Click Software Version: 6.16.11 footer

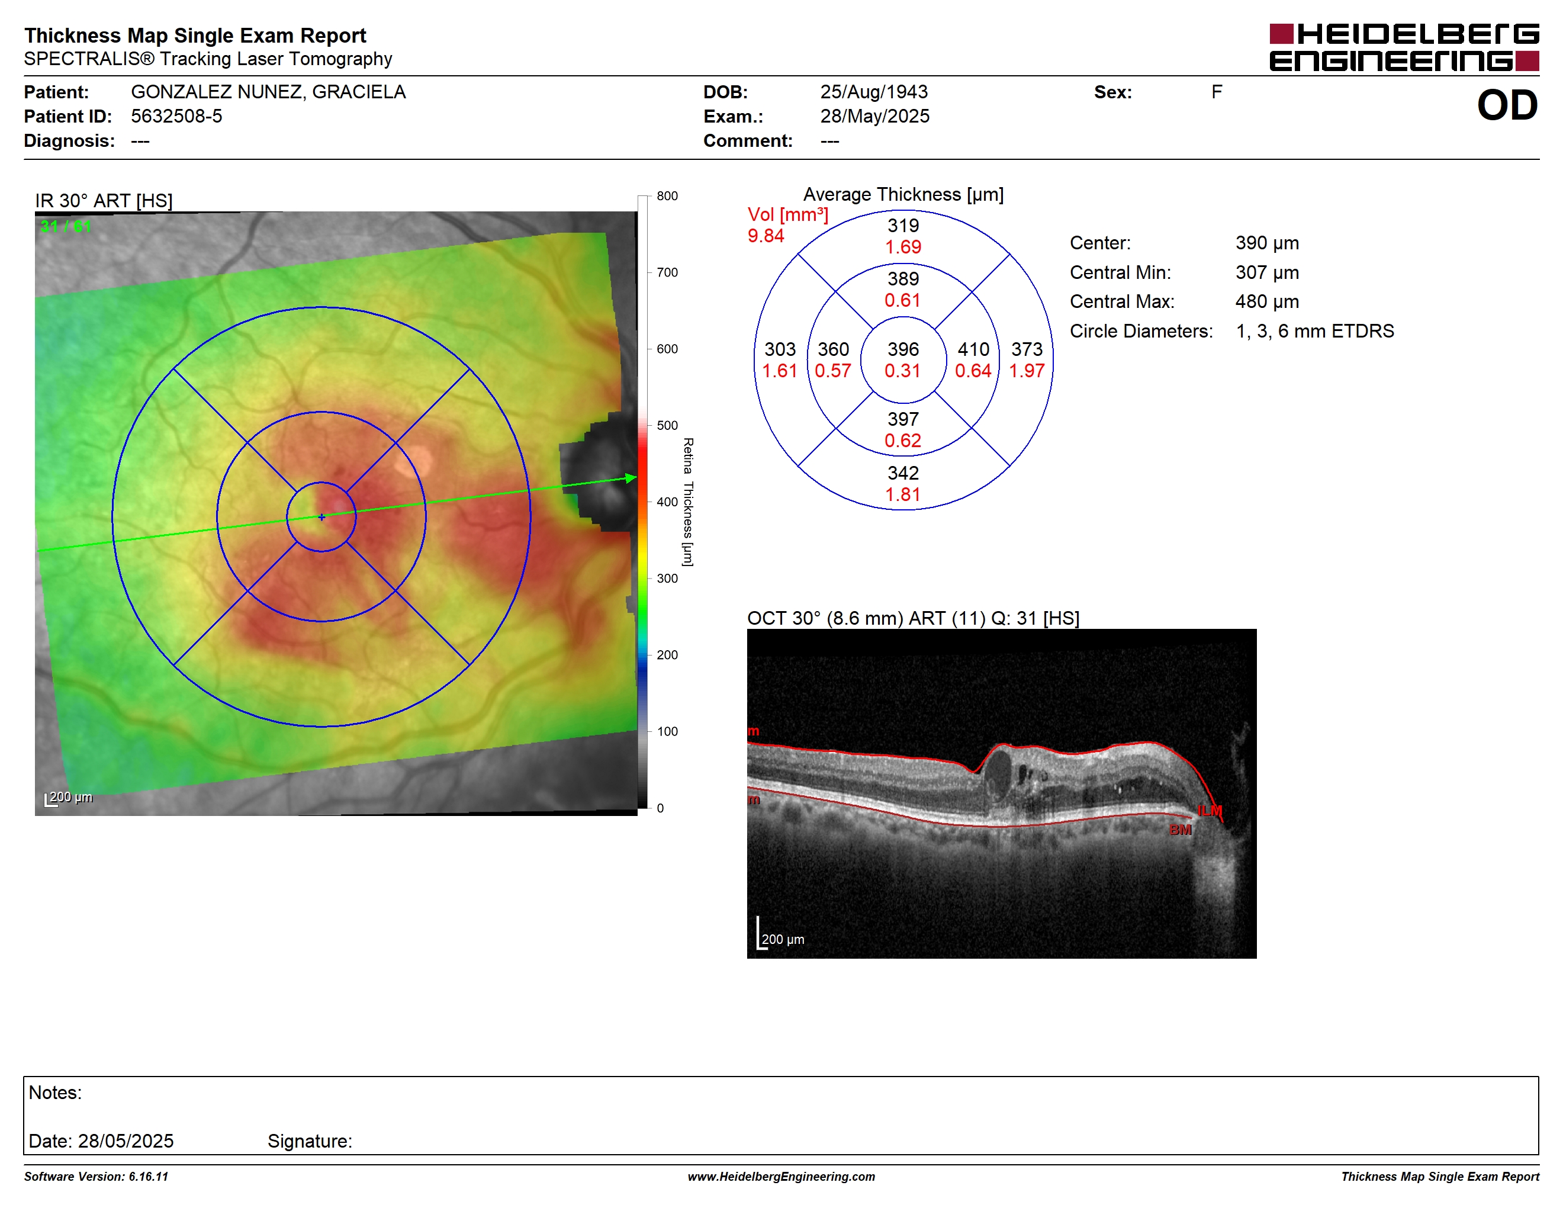click(x=96, y=1177)
